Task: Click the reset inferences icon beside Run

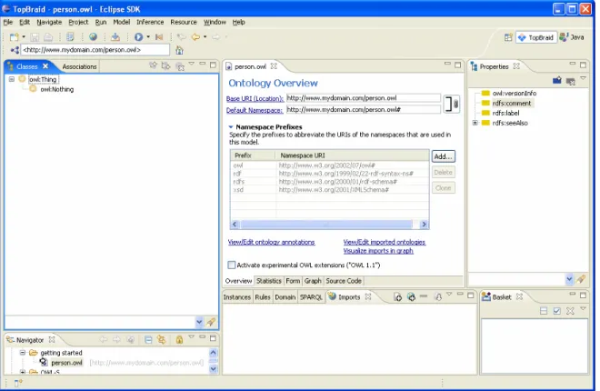Action: tap(159, 36)
